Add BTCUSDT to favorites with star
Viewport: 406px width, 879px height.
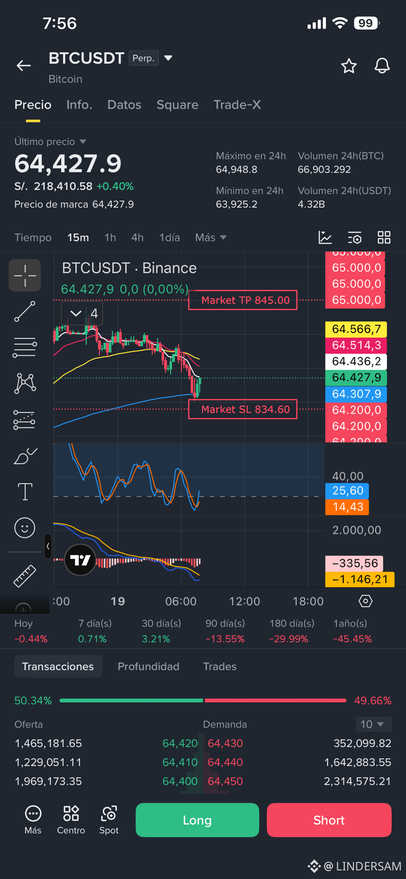coord(349,66)
